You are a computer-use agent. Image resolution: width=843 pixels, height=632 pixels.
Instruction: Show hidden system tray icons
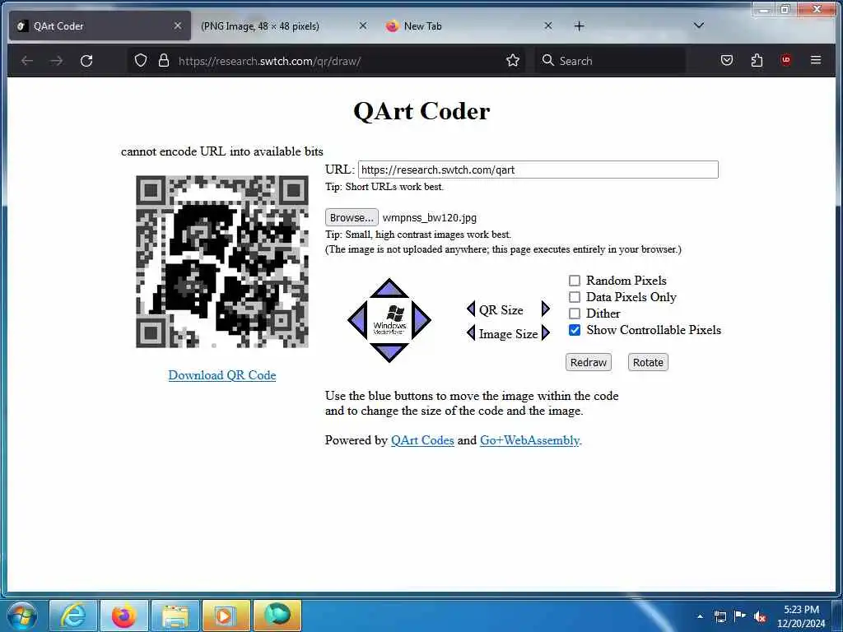coord(700,616)
